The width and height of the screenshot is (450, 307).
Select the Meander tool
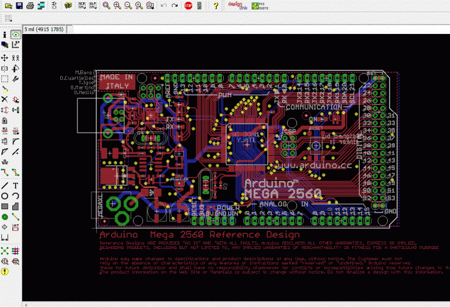pyautogui.click(x=5, y=162)
